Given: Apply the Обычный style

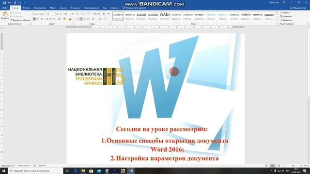Looking at the screenshot, I should pos(118,16).
